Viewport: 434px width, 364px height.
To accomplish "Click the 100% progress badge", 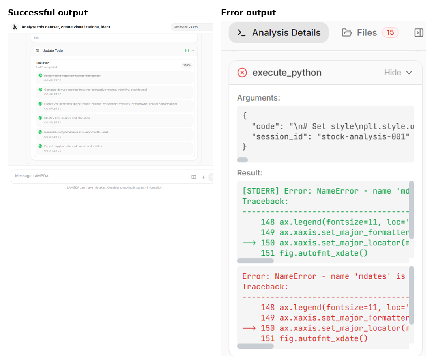I will click(187, 65).
